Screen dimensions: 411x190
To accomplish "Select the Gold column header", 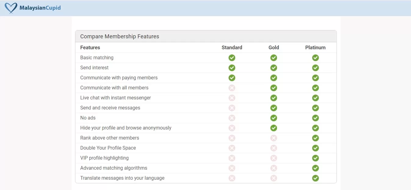I will coord(274,47).
